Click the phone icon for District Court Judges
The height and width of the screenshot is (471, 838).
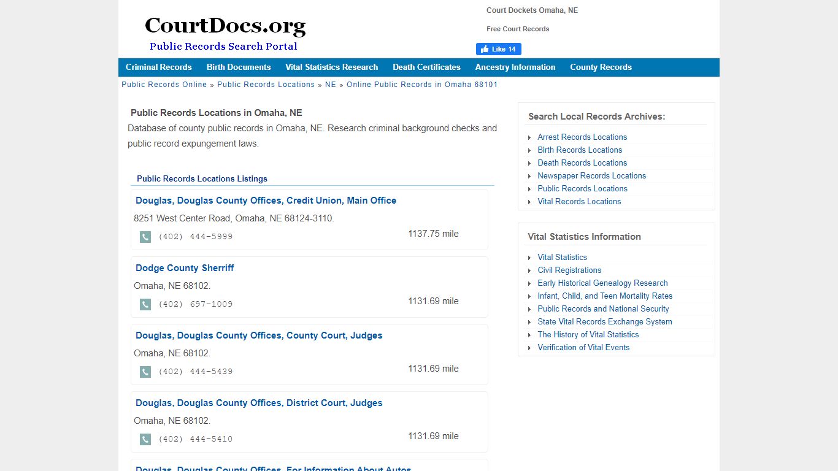tap(145, 439)
